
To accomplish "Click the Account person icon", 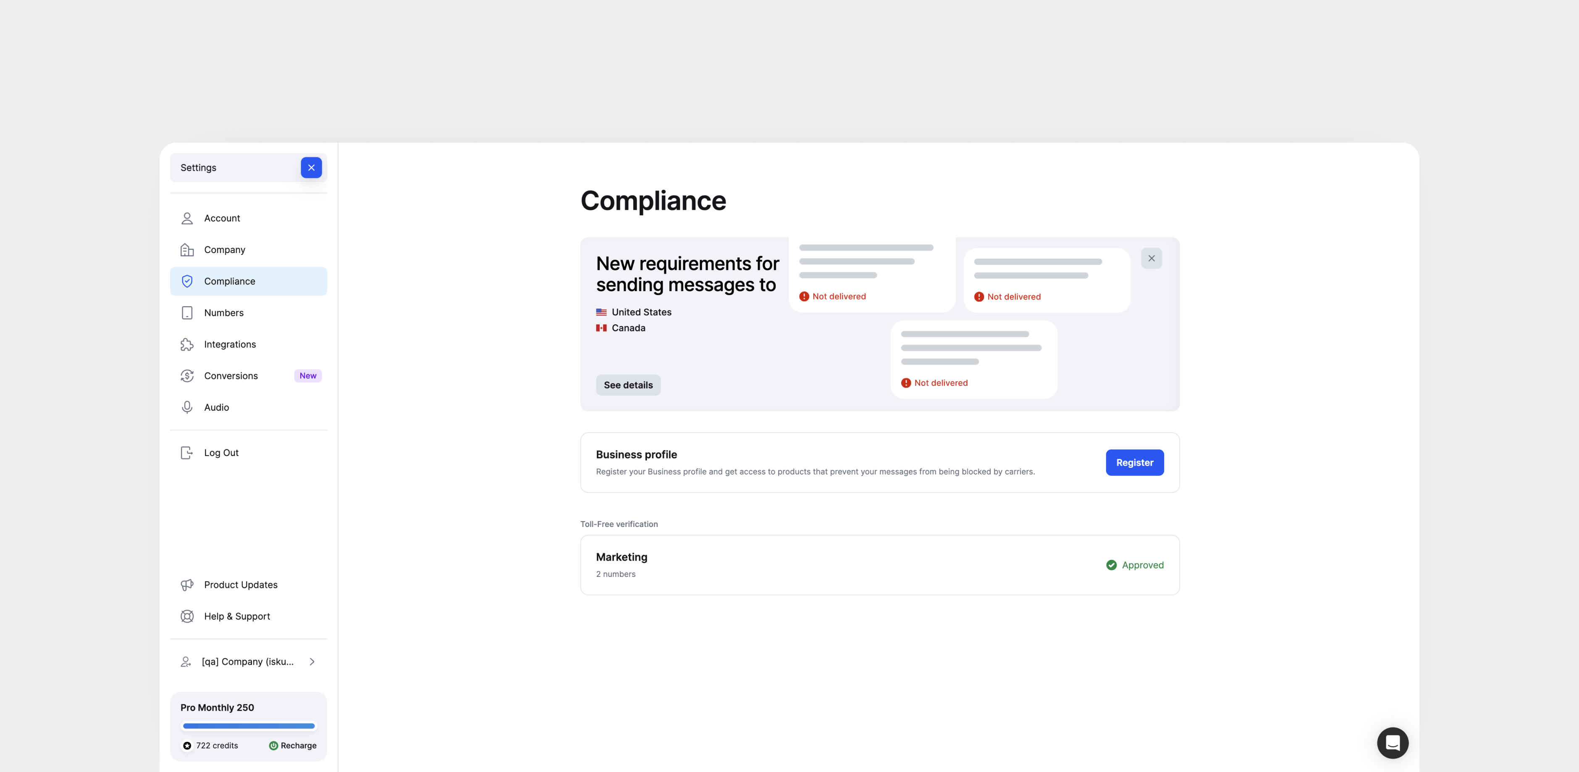I will [187, 219].
